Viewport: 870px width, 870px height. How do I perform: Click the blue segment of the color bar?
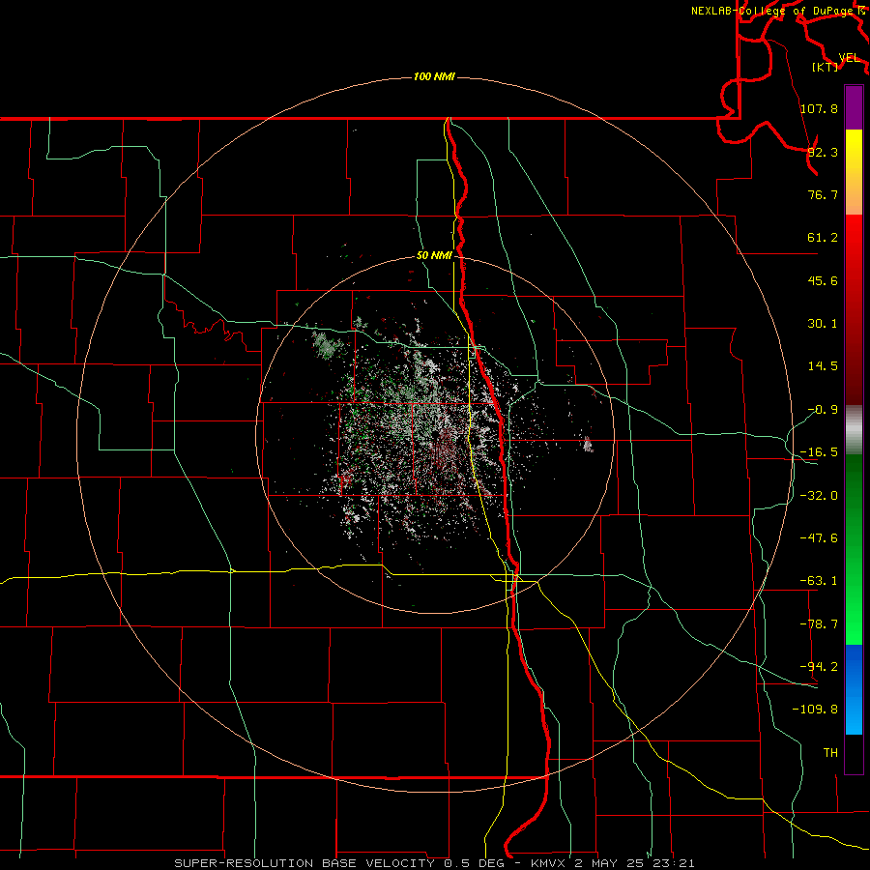[x=854, y=689]
